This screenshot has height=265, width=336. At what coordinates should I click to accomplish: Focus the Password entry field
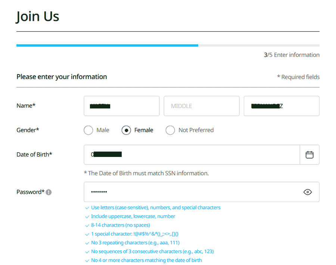point(187,192)
